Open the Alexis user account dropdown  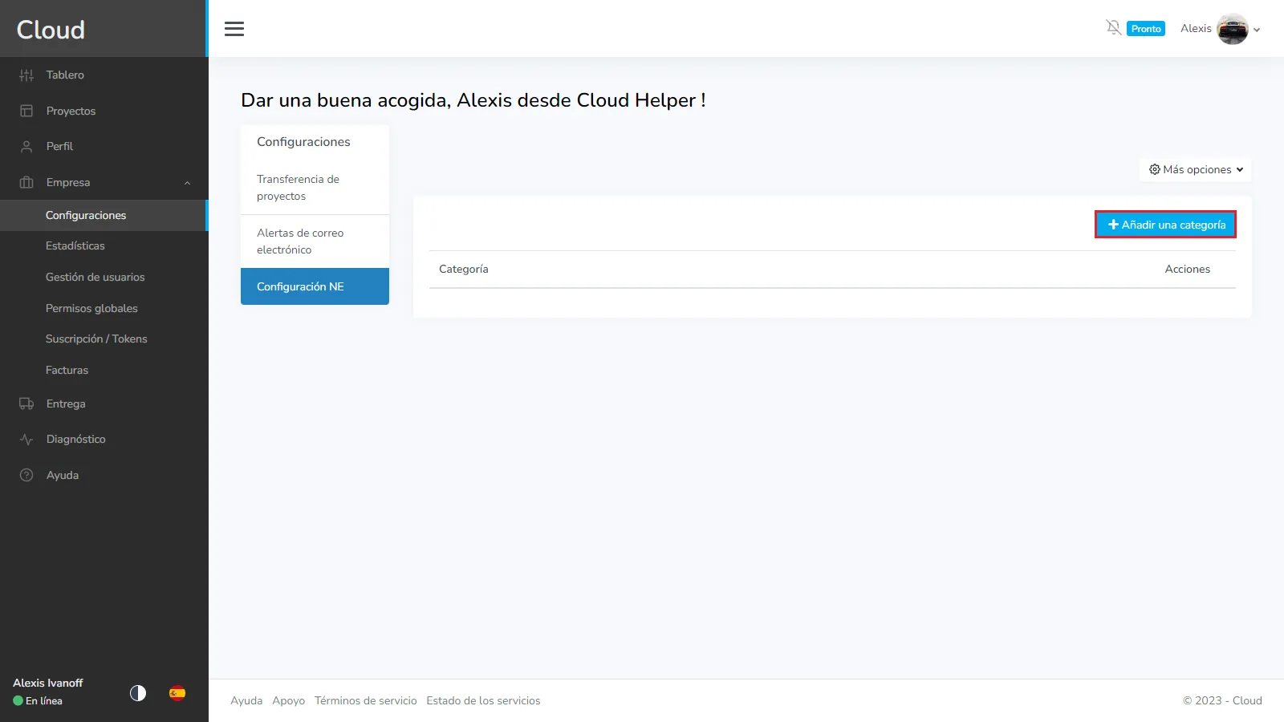[1257, 30]
